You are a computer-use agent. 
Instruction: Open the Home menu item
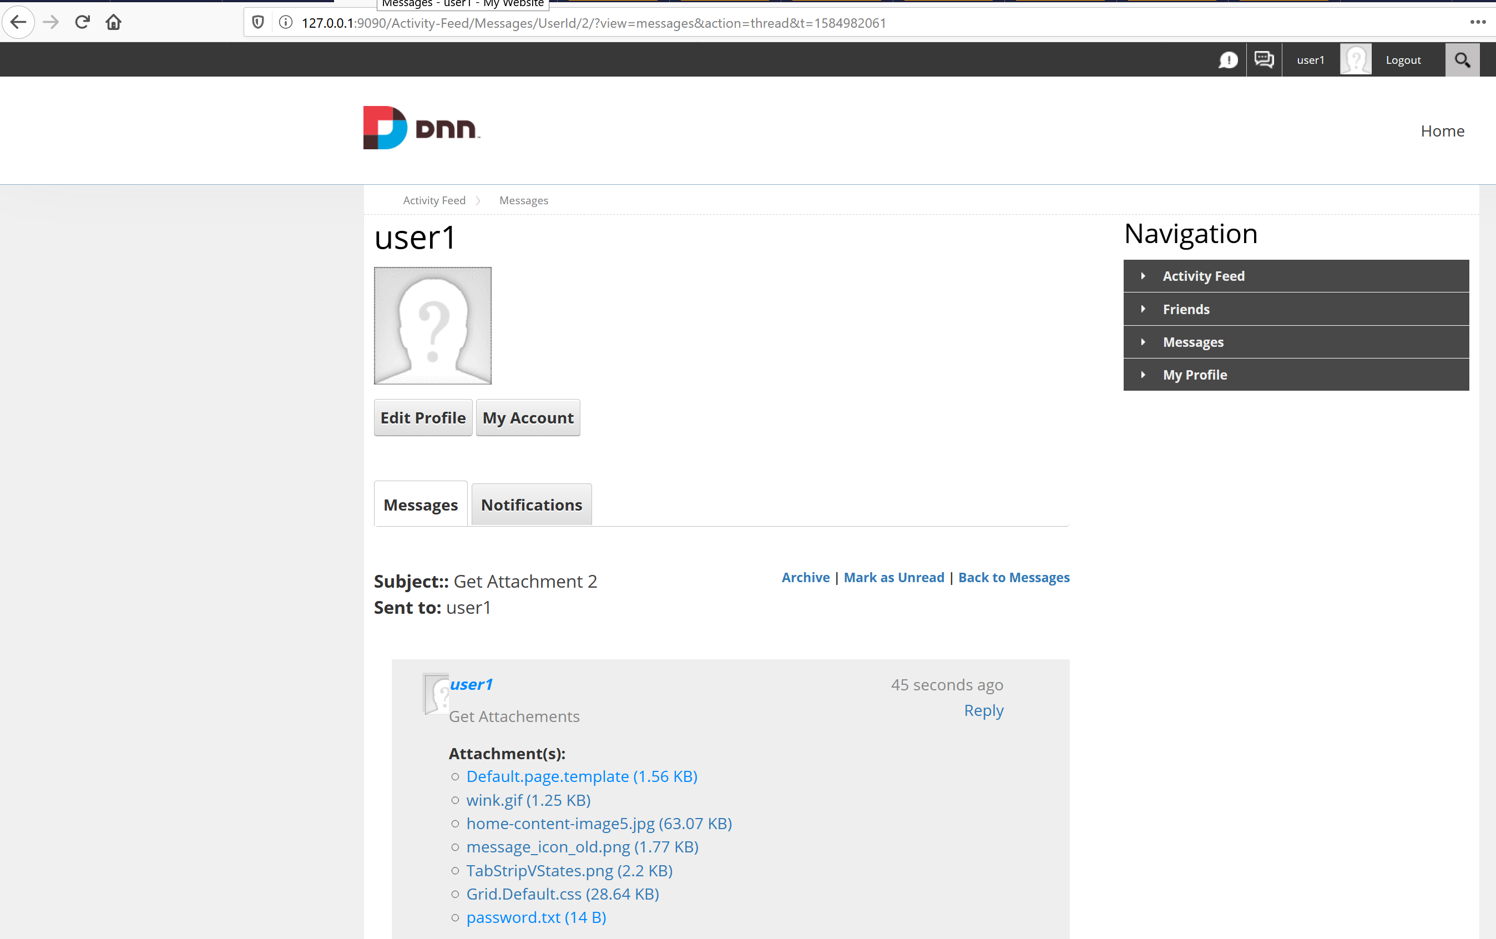click(x=1442, y=130)
